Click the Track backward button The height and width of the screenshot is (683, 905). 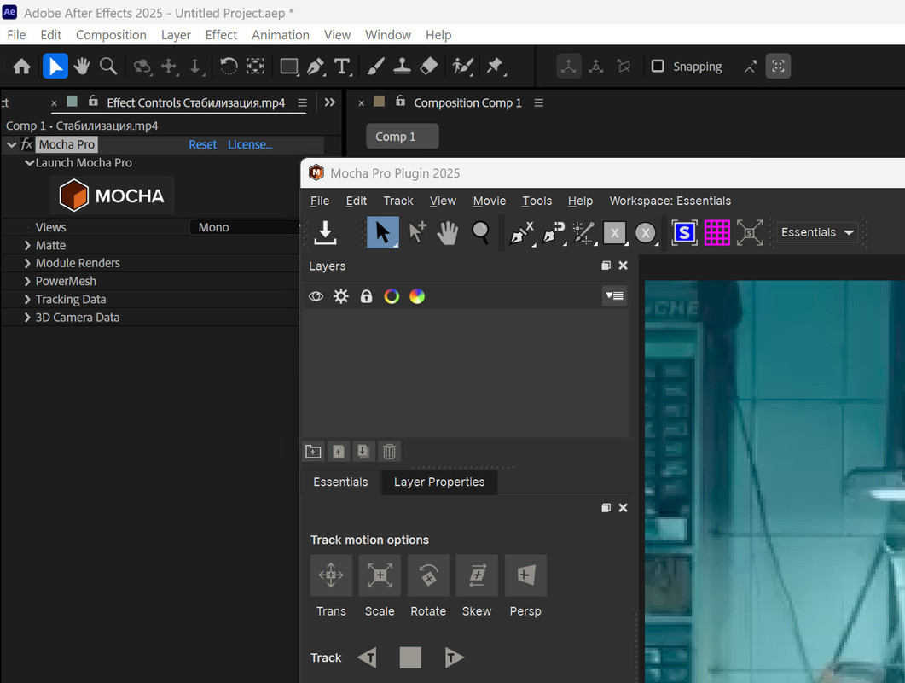[x=367, y=657]
